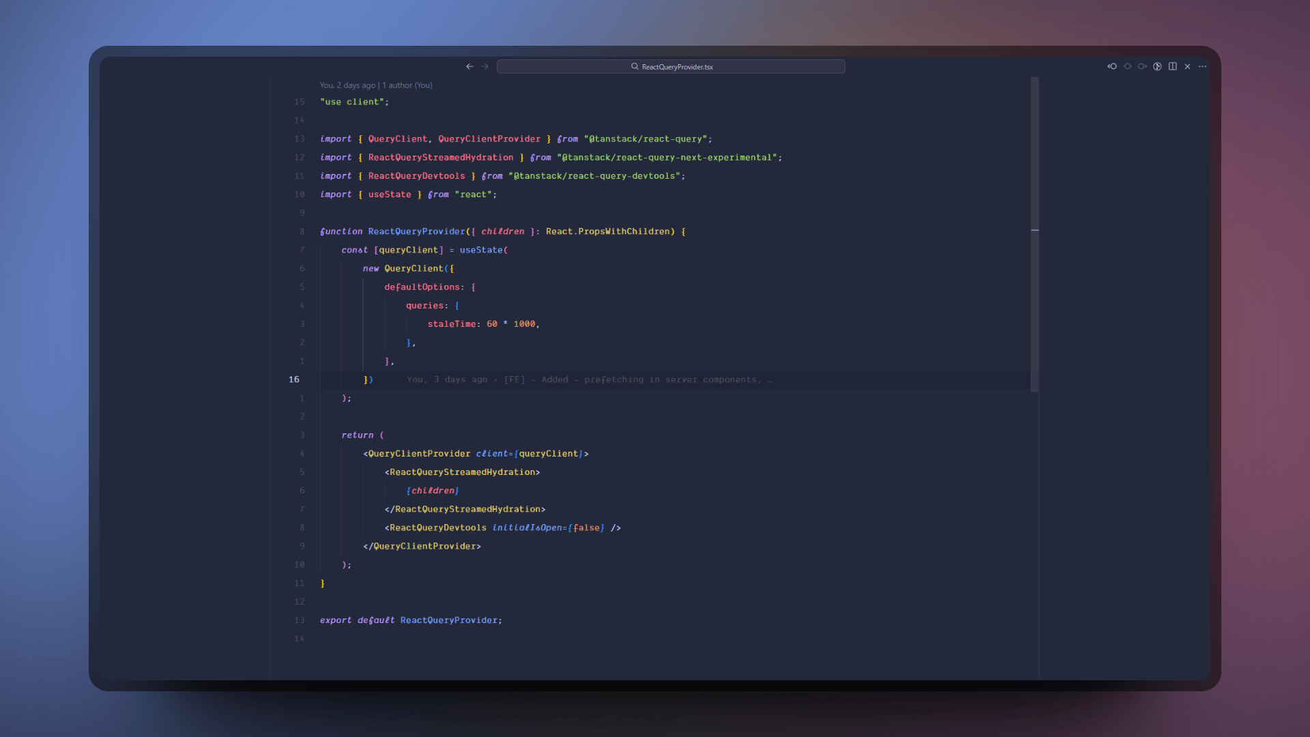Split the editor to the right
Image resolution: width=1310 pixels, height=737 pixels.
tap(1172, 66)
